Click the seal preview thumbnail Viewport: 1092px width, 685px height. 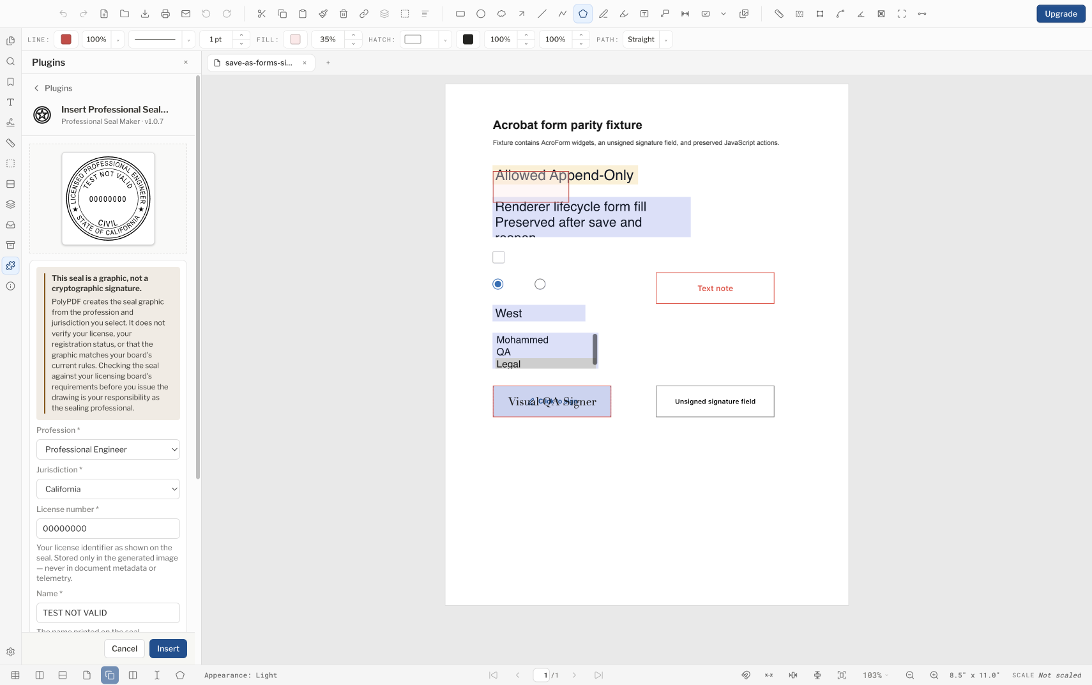pyautogui.click(x=108, y=199)
